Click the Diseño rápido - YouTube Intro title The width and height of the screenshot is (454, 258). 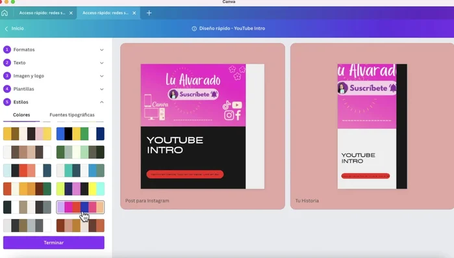point(232,29)
